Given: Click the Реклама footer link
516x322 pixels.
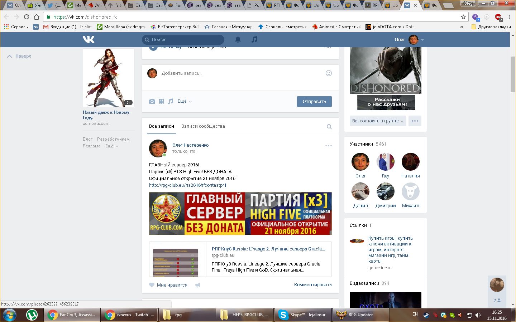Looking at the screenshot, I should [x=92, y=146].
